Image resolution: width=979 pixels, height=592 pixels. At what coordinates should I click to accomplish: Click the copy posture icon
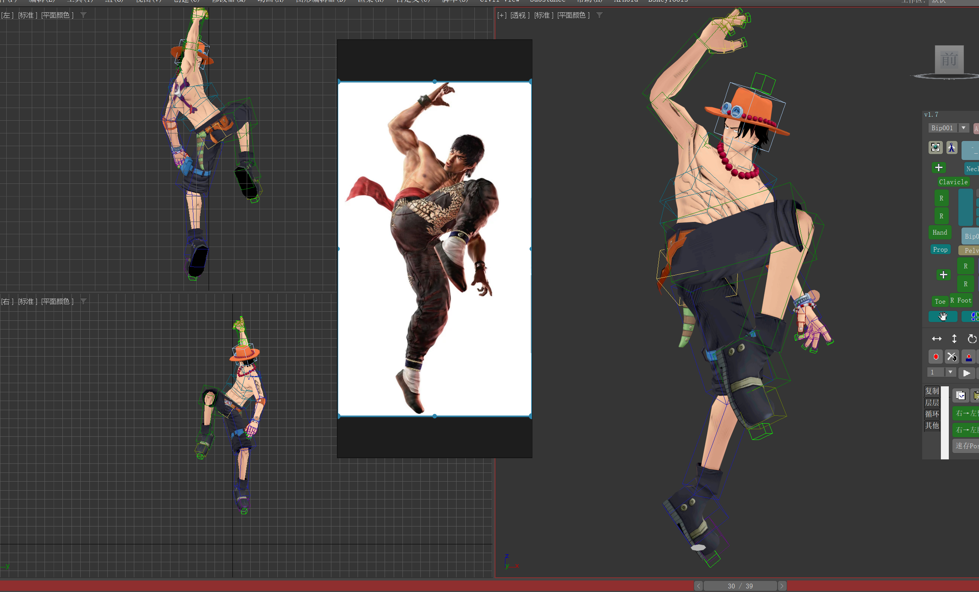(x=960, y=395)
